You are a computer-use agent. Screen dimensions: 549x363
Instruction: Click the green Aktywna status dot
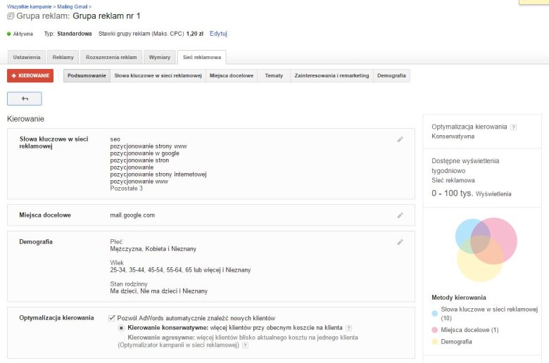(9, 34)
